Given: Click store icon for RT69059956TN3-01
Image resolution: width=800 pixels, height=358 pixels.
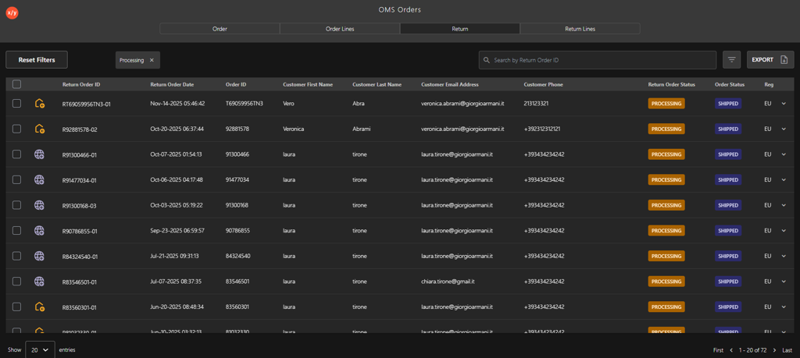Looking at the screenshot, I should (39, 104).
